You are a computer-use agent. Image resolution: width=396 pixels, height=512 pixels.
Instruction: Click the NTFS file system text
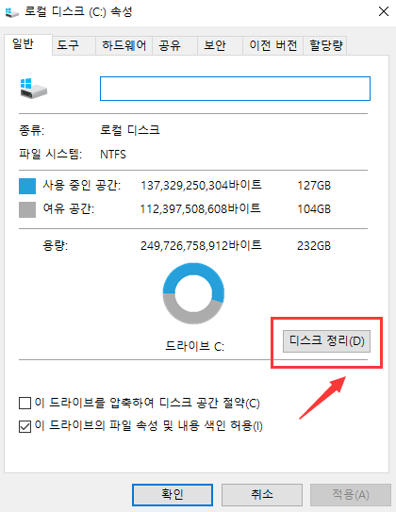113,154
